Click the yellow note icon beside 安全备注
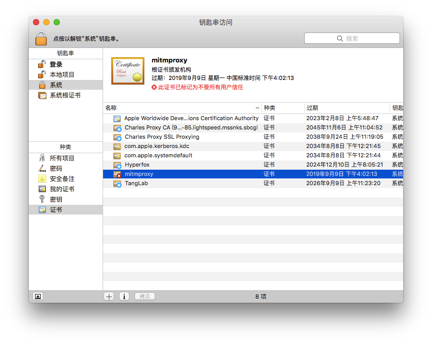432x344 pixels. pyautogui.click(x=42, y=178)
